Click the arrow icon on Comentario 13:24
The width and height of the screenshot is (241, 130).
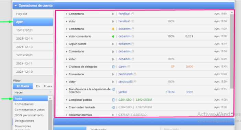click(113, 74)
